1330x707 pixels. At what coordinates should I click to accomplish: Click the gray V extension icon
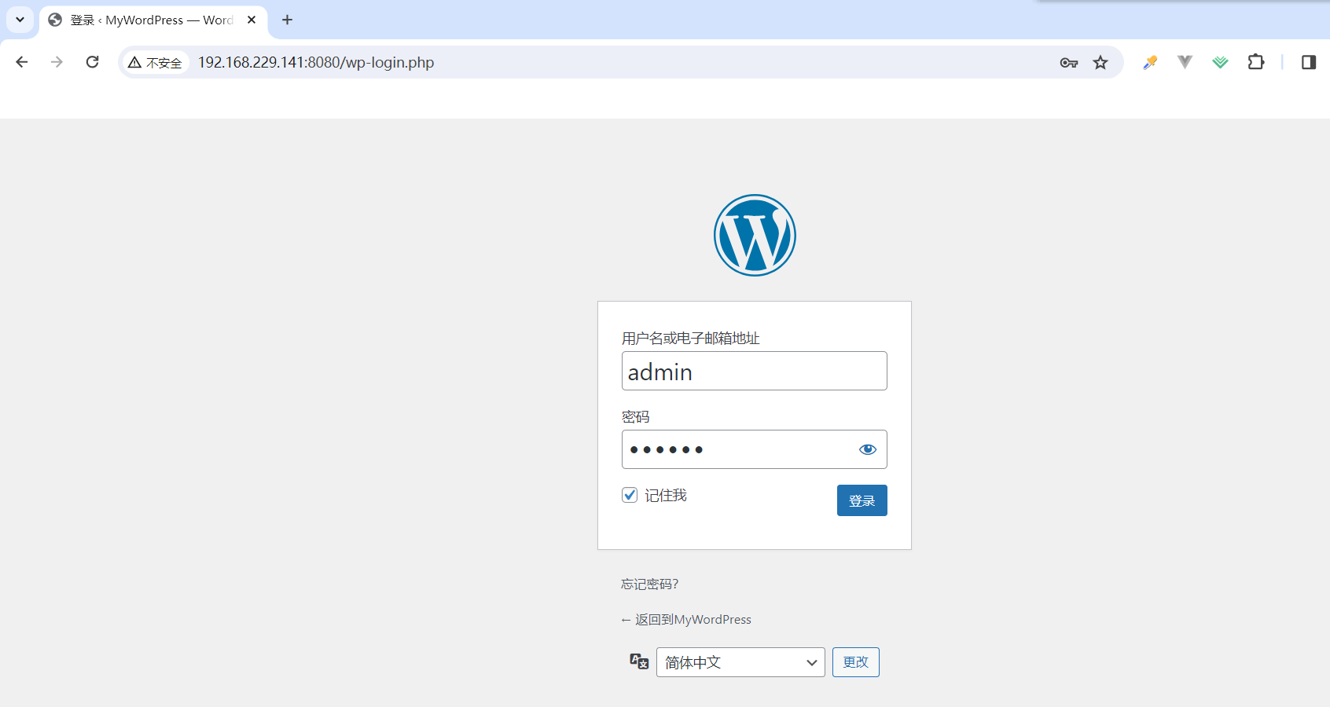pos(1185,62)
